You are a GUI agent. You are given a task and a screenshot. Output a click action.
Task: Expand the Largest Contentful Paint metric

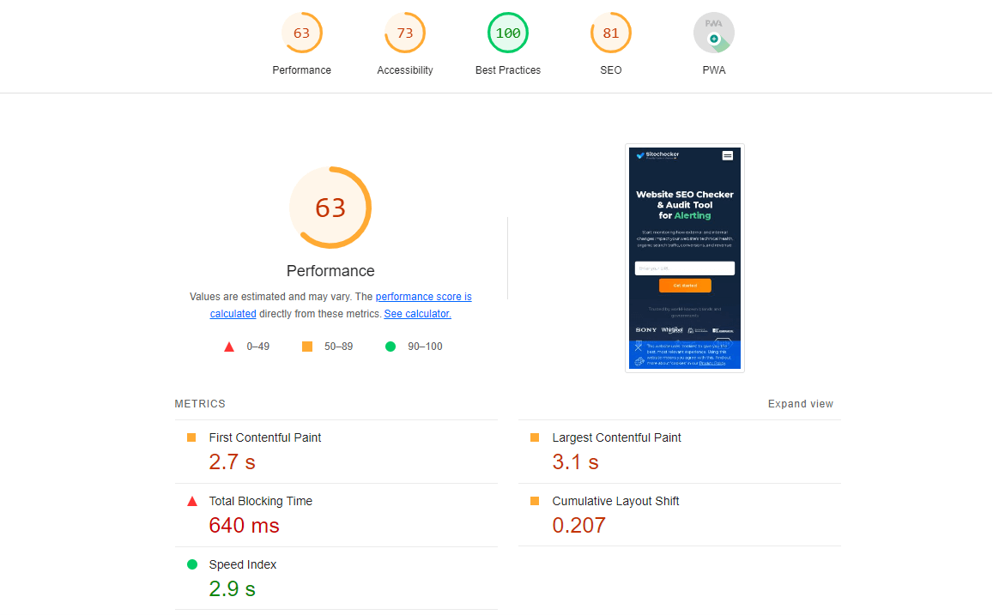[x=680, y=452]
